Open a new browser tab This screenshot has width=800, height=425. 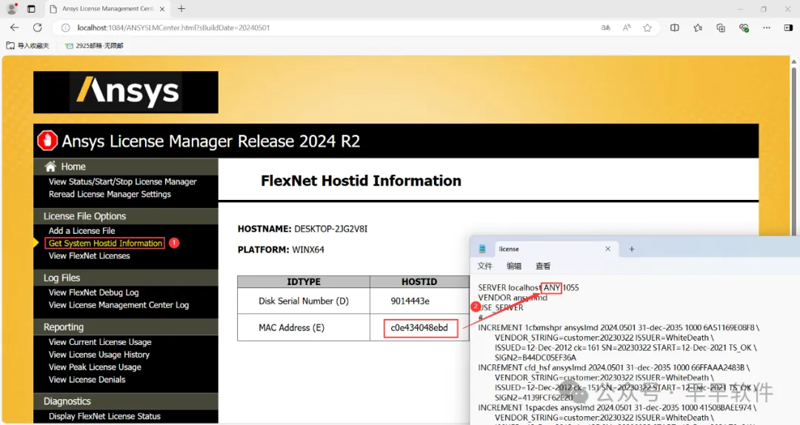181,9
